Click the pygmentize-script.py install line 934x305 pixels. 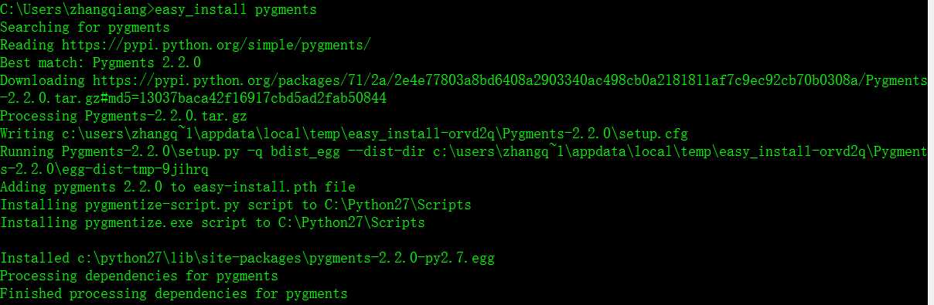tap(235, 205)
